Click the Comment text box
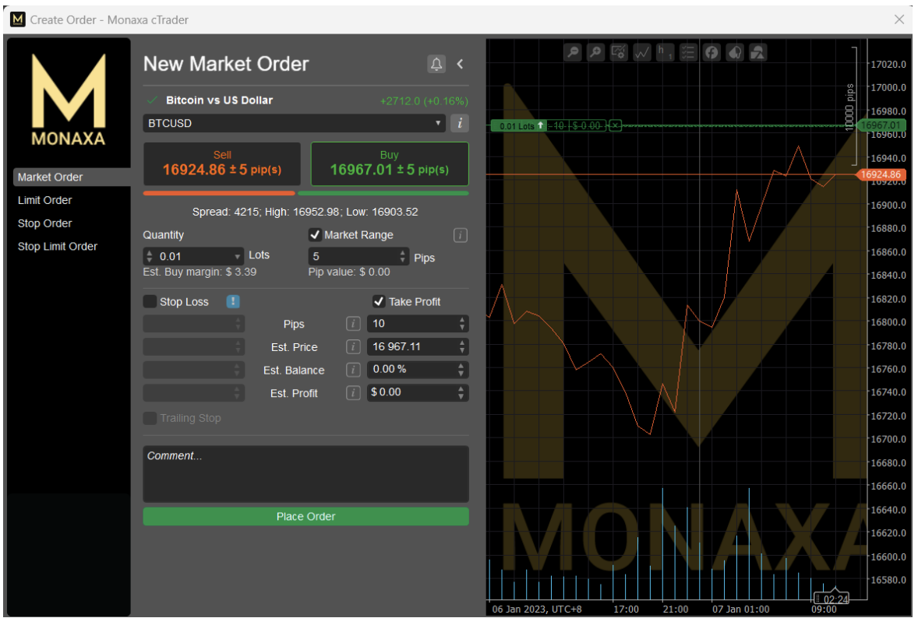918x618 pixels. [x=305, y=474]
